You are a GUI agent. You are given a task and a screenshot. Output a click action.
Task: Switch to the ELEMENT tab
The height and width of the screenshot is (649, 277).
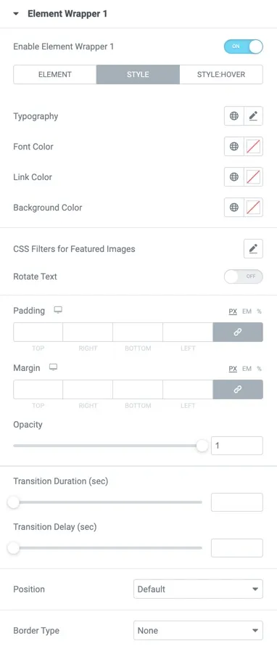click(x=55, y=75)
